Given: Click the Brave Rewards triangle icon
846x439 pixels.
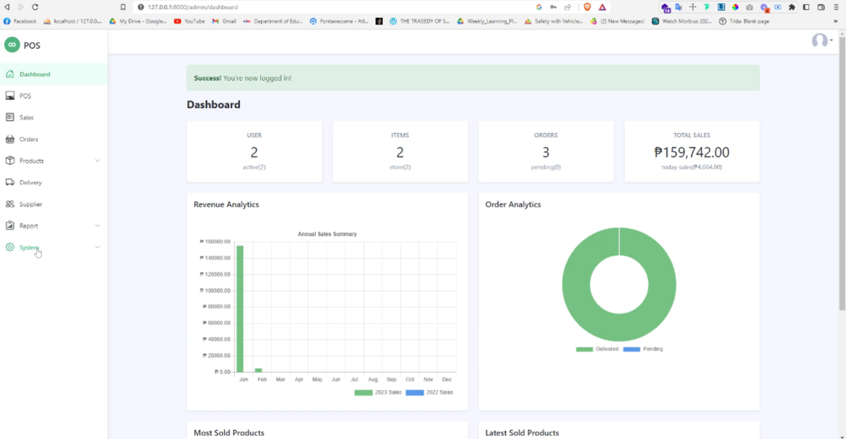Looking at the screenshot, I should coord(602,7).
